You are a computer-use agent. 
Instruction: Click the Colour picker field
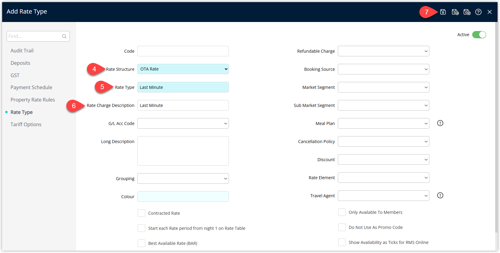point(183,196)
